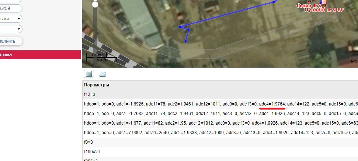This screenshot has width=358, height=161.
Task: Select the Hyundai 172 BF vehicle marker
Action: (324, 10)
